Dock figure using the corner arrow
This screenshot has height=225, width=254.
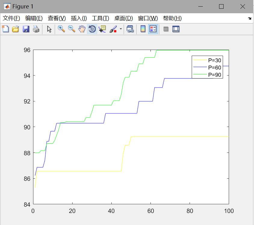tap(249, 18)
